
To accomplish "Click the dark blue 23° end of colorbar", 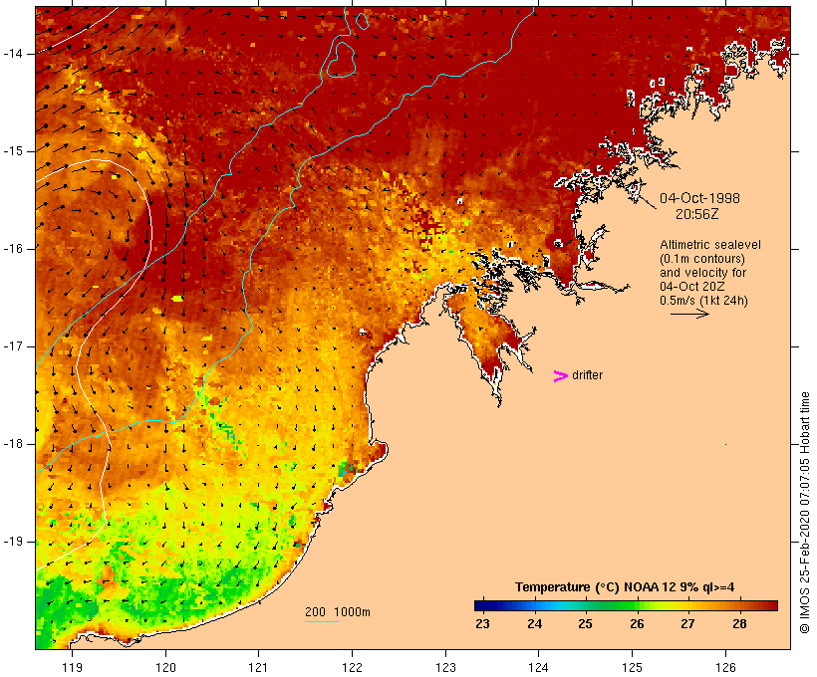I will point(482,605).
